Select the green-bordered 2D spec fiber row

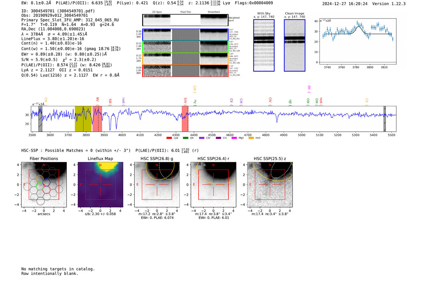tap(185, 47)
